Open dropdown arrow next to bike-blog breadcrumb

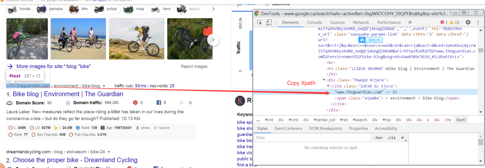click(x=104, y=86)
